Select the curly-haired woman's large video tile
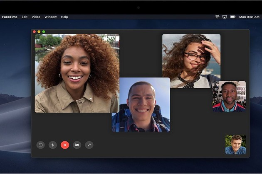 pos(77,73)
